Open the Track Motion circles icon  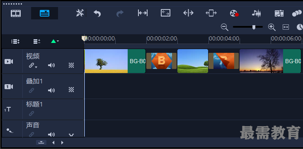point(297,13)
